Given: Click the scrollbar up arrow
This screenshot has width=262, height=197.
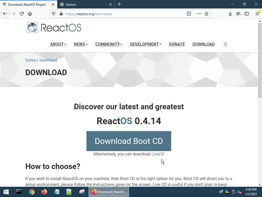Looking at the screenshot, I should click(260, 21).
